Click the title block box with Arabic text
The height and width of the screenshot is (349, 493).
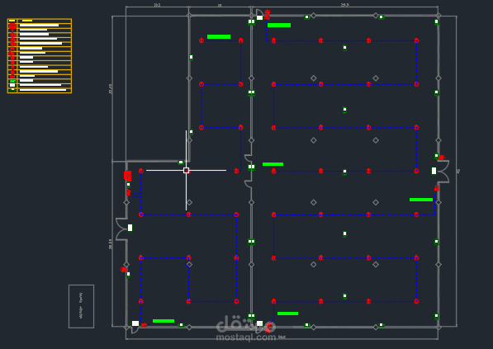tap(82, 306)
